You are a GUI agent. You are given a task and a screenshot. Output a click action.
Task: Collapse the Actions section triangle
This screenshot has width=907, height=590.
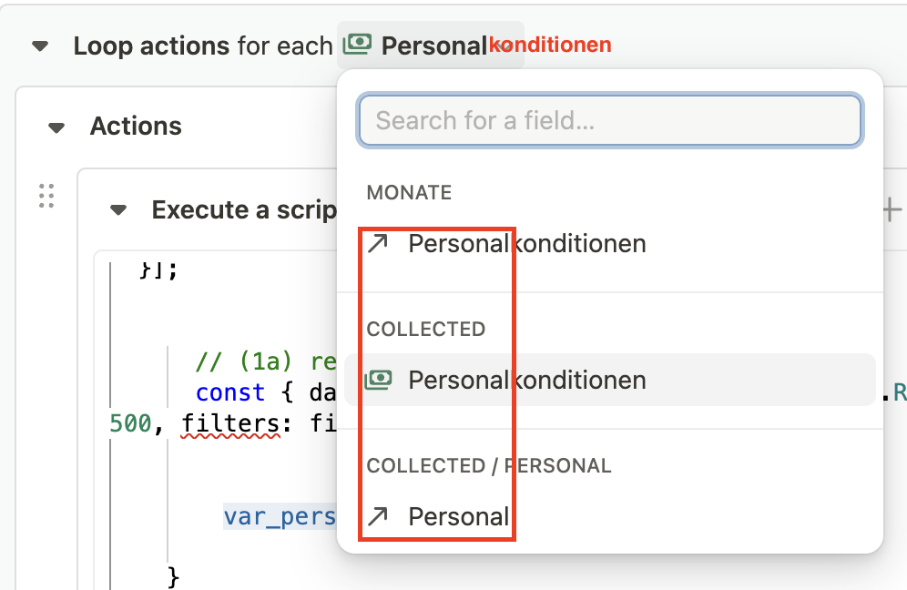click(56, 127)
